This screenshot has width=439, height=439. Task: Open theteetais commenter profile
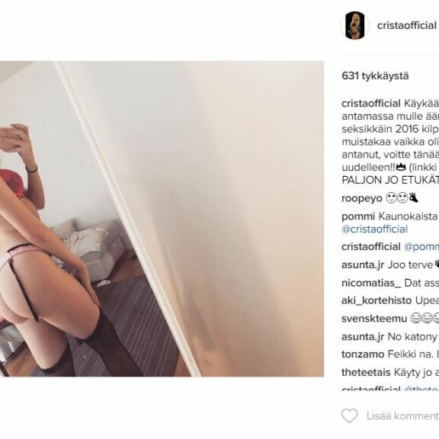pos(366,373)
